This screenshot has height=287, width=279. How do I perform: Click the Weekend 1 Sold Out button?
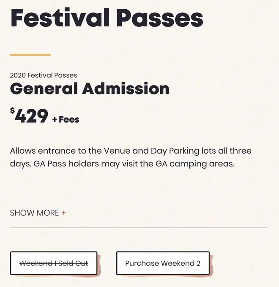tap(54, 263)
